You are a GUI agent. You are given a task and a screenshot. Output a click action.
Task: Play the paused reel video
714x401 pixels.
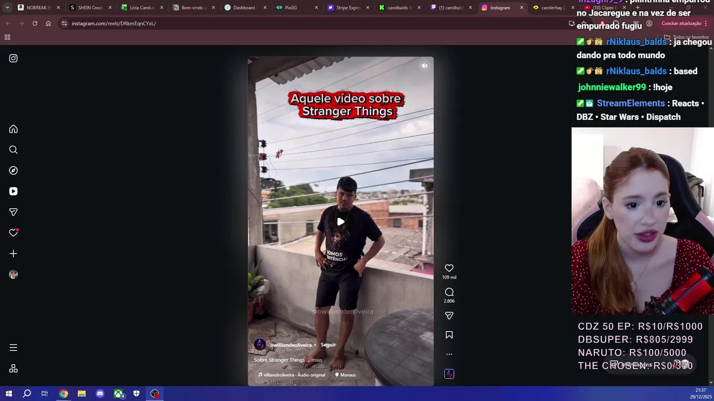click(341, 222)
